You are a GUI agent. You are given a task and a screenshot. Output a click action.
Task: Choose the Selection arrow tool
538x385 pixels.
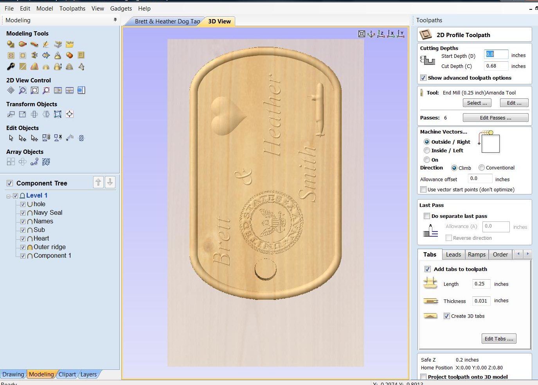click(x=11, y=138)
